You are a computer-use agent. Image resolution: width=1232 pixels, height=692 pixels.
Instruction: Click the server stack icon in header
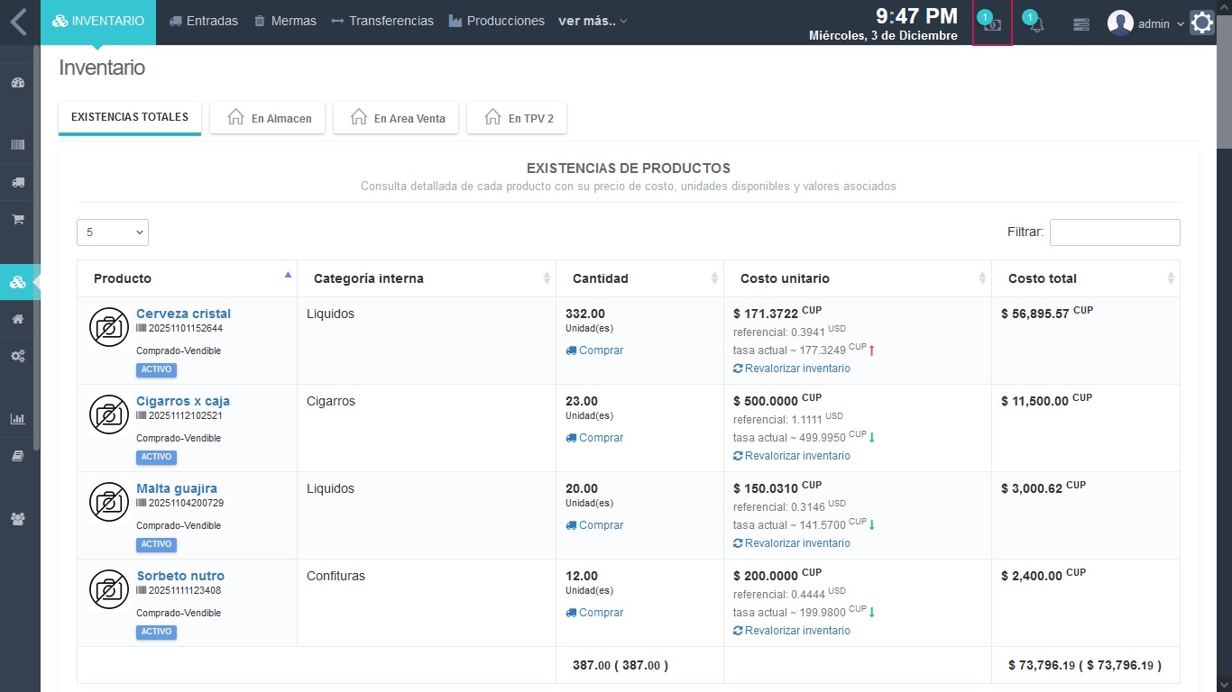pos(1081,24)
